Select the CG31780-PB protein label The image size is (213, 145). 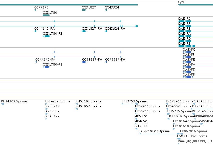click(53, 65)
